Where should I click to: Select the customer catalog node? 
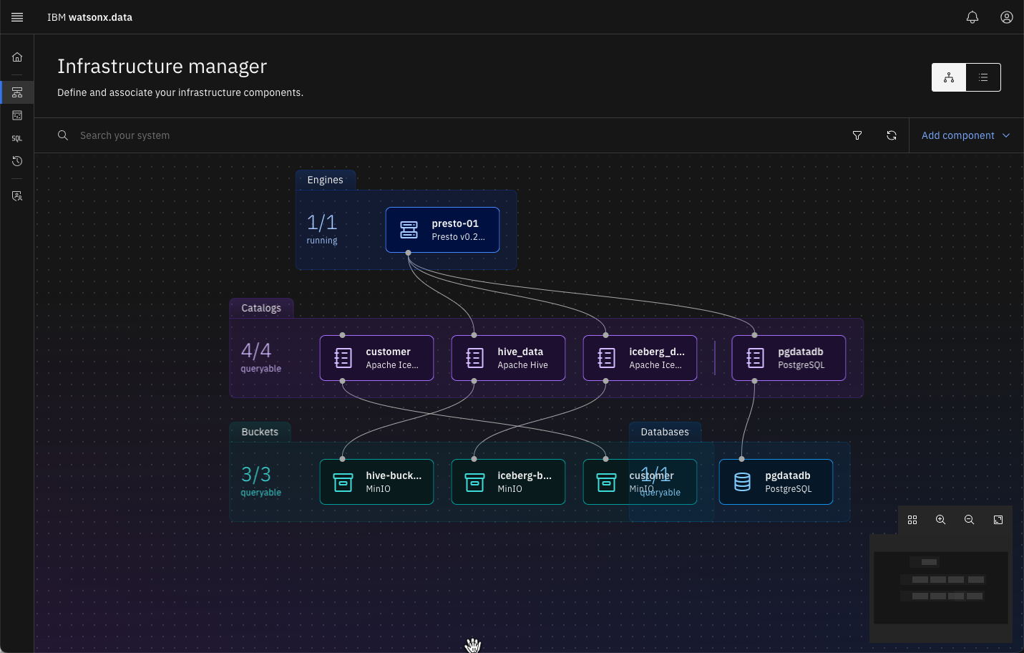pos(376,358)
